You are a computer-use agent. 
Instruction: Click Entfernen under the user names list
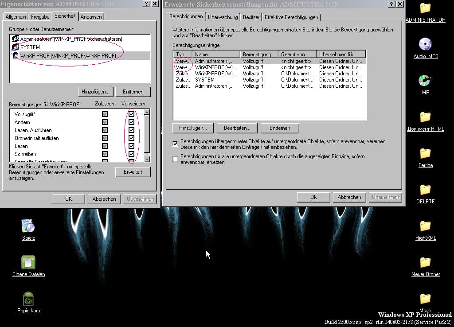pyautogui.click(x=133, y=92)
